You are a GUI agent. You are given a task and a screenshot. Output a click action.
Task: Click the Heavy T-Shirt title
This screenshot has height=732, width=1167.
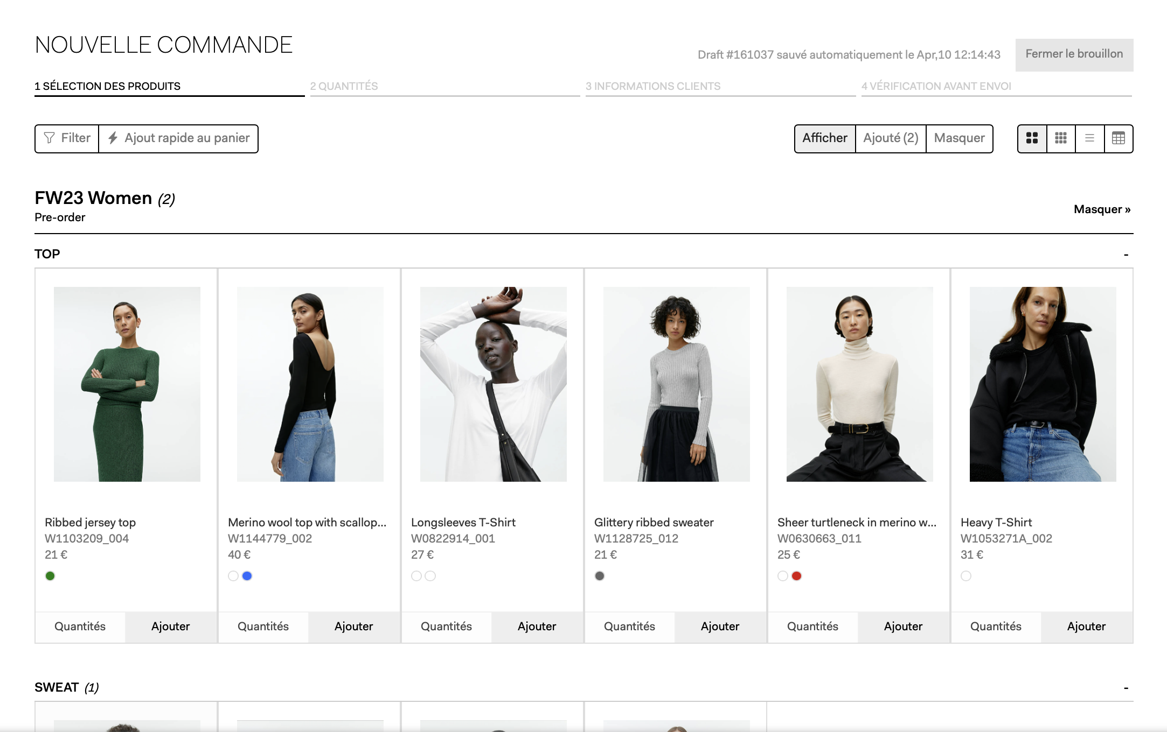[x=996, y=523]
